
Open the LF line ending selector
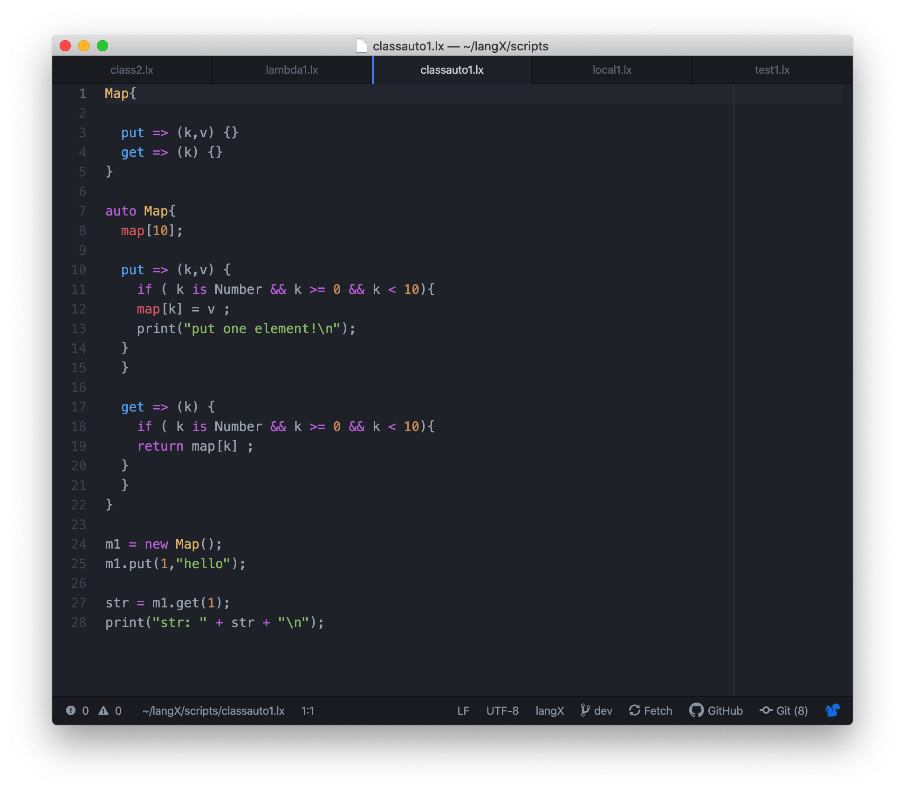[x=463, y=710]
